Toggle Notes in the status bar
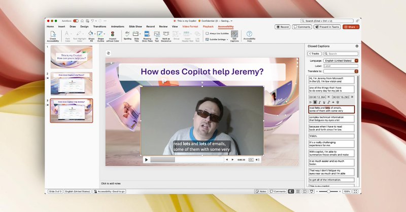 [261, 191]
